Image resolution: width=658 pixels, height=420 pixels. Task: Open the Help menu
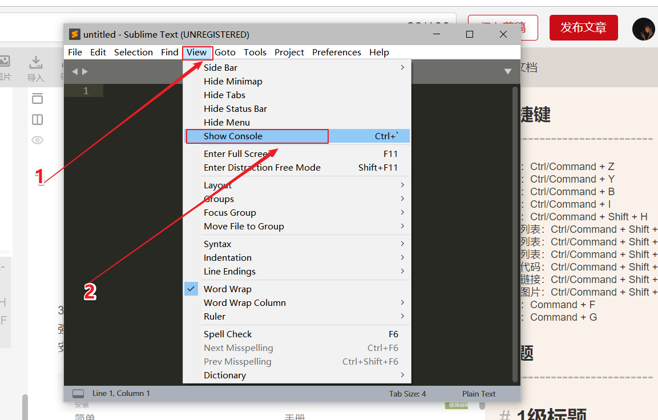point(379,52)
